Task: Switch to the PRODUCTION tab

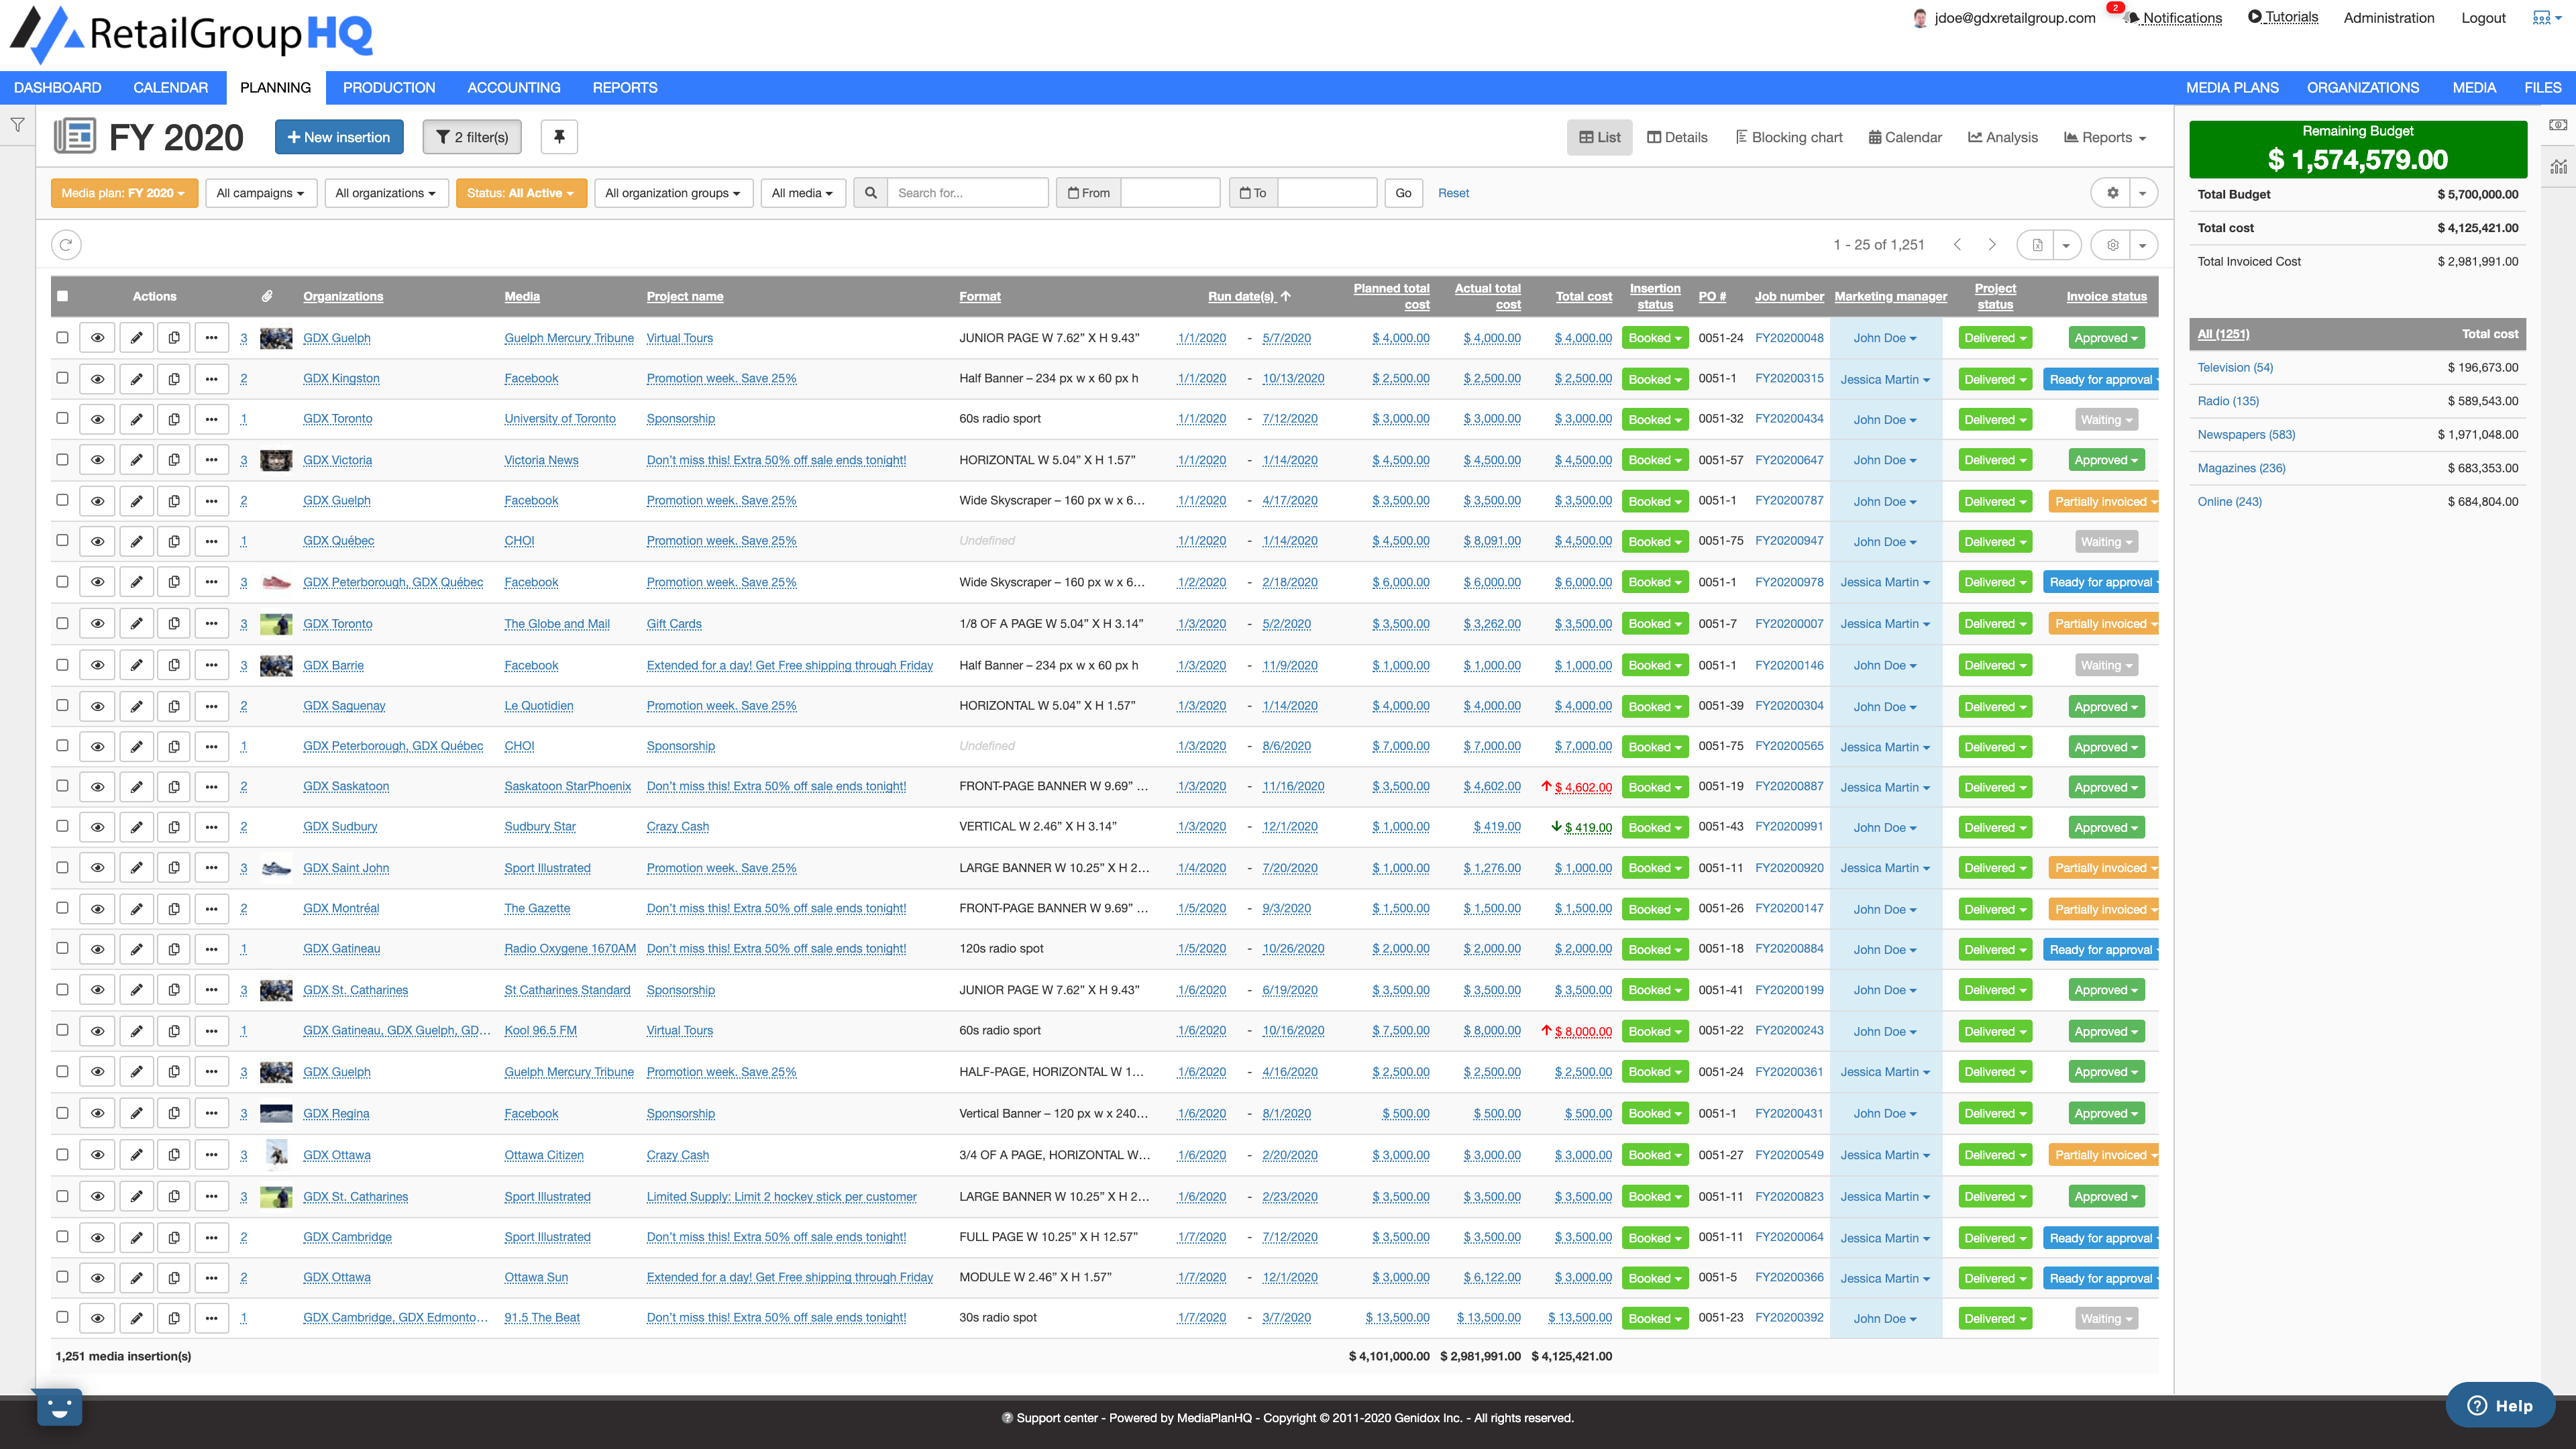Action: tap(388, 87)
